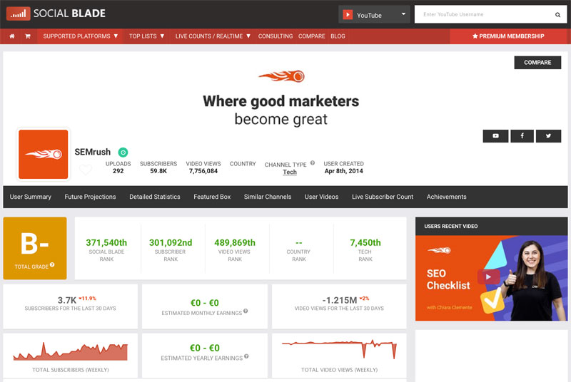Open the Live Subscriber Count tab
This screenshot has height=382, width=571.
click(383, 197)
